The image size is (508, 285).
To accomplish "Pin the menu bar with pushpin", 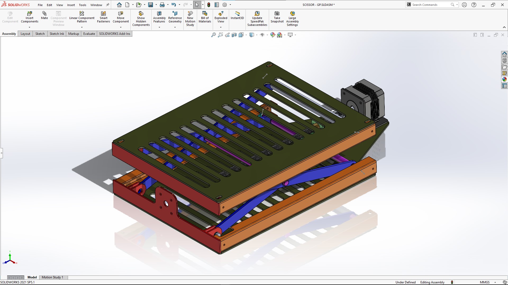I will pos(108,5).
